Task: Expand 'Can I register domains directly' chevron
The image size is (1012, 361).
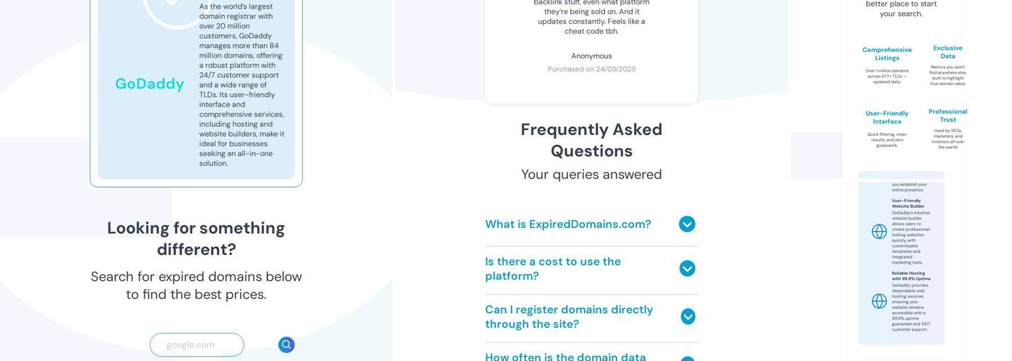Action: click(687, 317)
